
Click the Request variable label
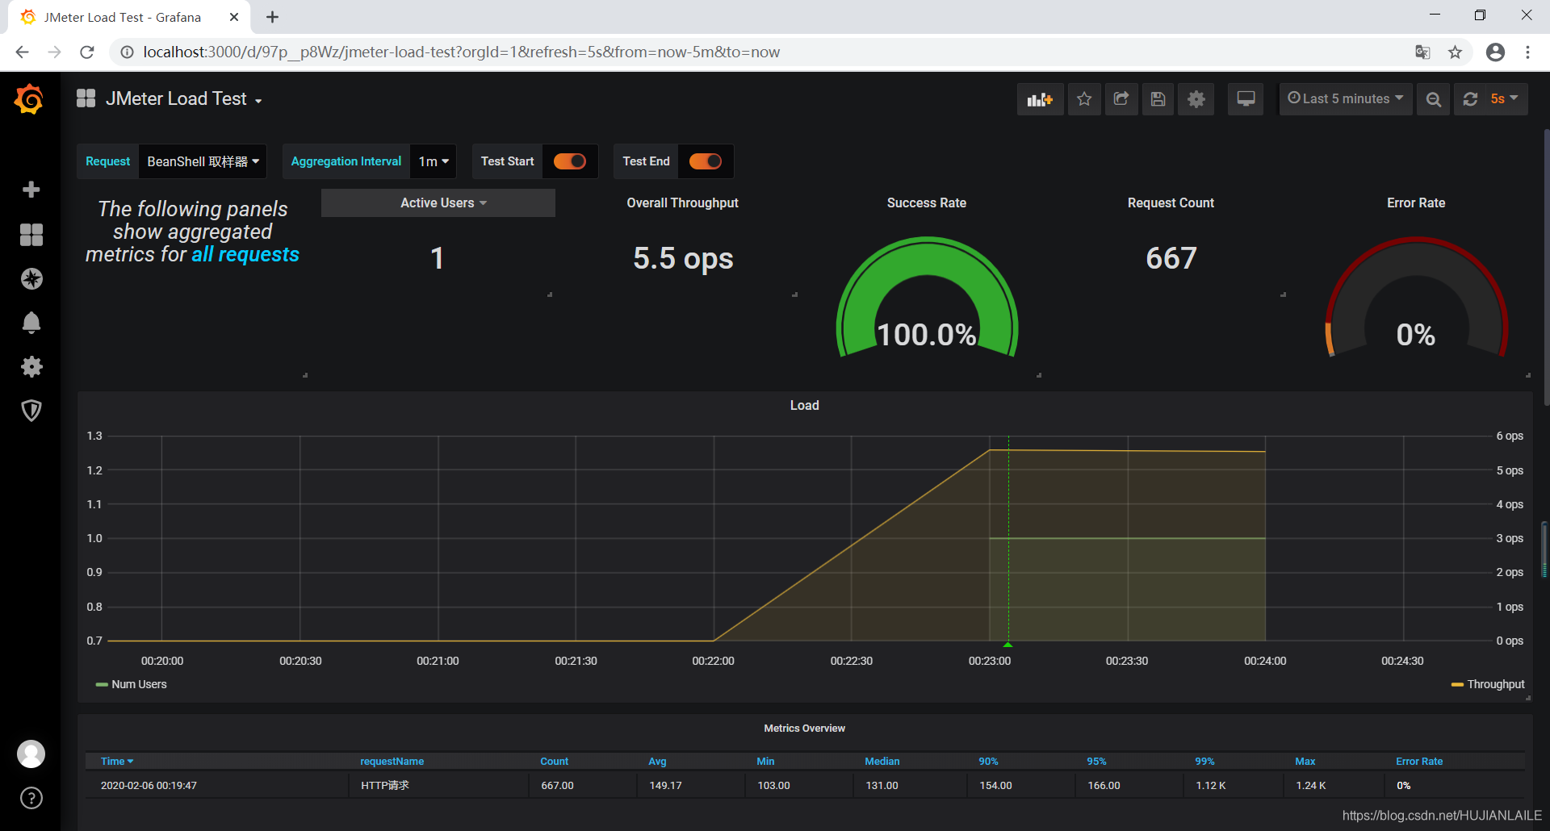[x=107, y=161]
